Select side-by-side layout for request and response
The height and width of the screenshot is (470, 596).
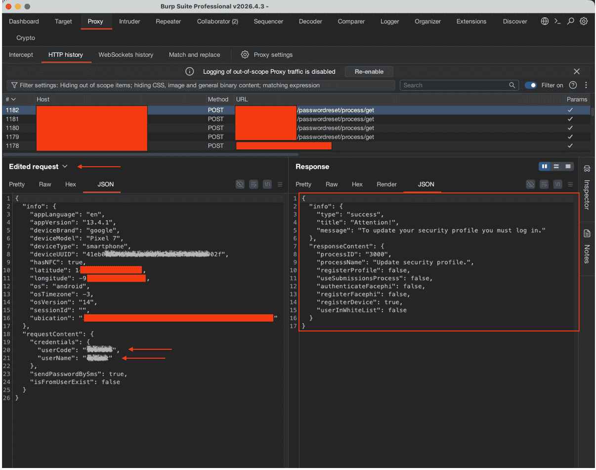tap(545, 167)
